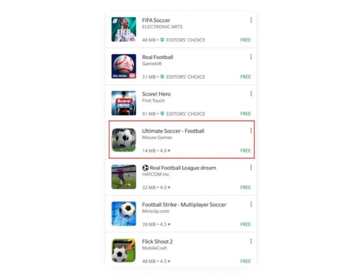Screen dimensions: 362x277
Task: Click the Mouse Games developer name
Action: click(157, 138)
